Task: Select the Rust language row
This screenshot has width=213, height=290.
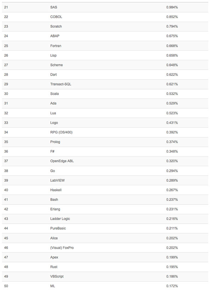Action: click(105, 267)
